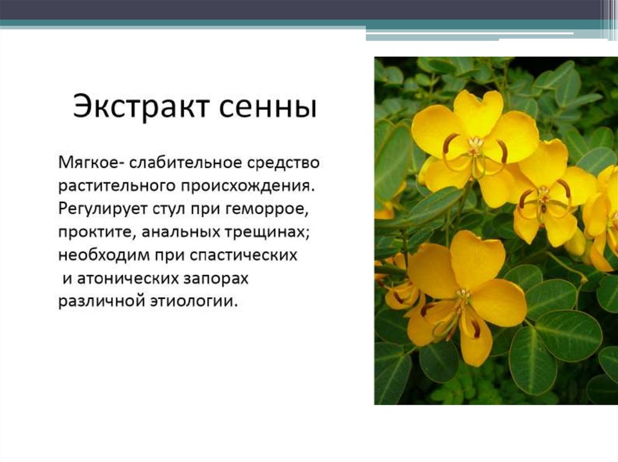Image resolution: width=618 pixels, height=462 pixels.
Task: Click the teal stripe under the header bar
Action: (x=181, y=23)
